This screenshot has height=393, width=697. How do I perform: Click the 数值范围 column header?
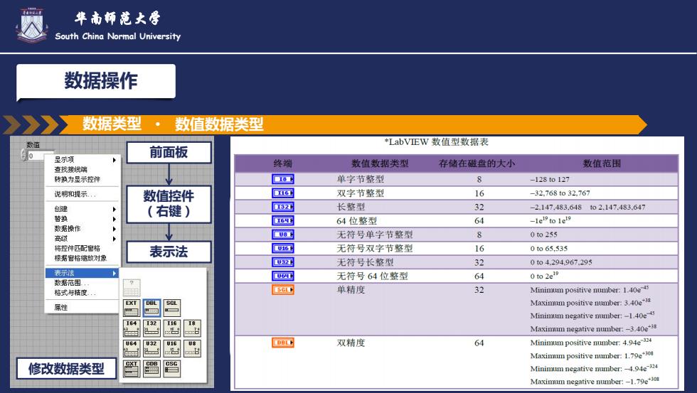[x=602, y=163]
